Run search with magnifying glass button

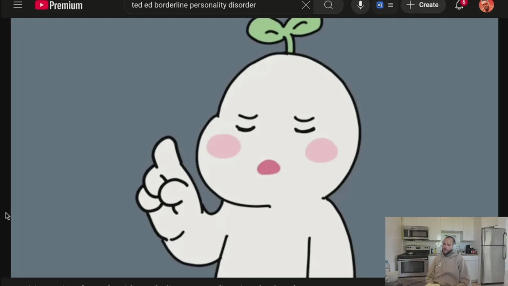click(328, 5)
